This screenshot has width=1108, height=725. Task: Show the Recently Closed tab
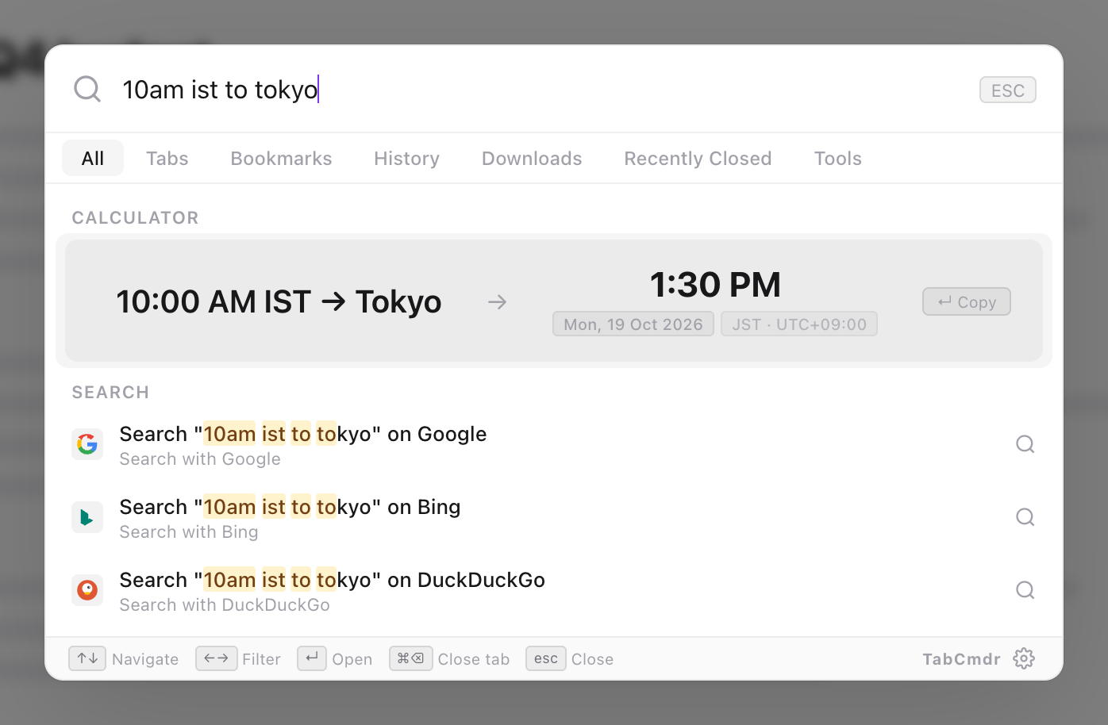698,159
